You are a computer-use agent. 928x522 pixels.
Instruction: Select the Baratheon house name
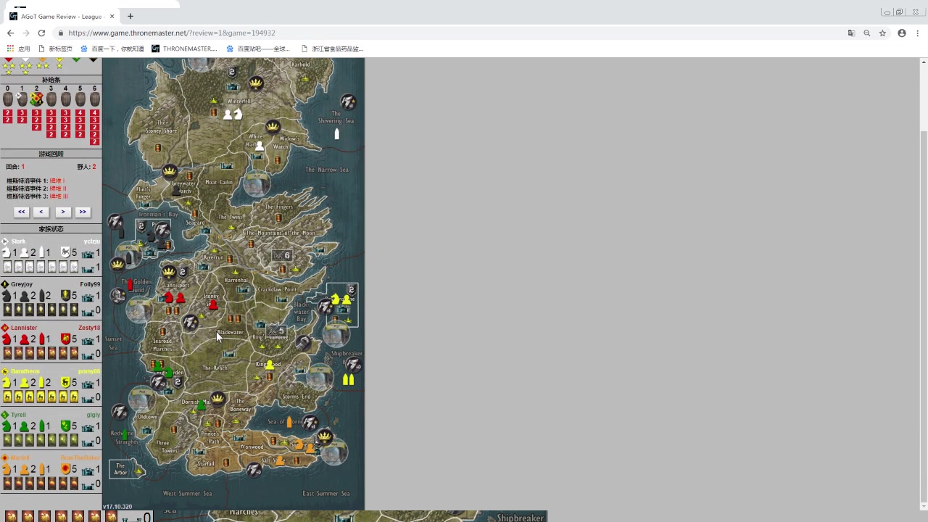(25, 371)
